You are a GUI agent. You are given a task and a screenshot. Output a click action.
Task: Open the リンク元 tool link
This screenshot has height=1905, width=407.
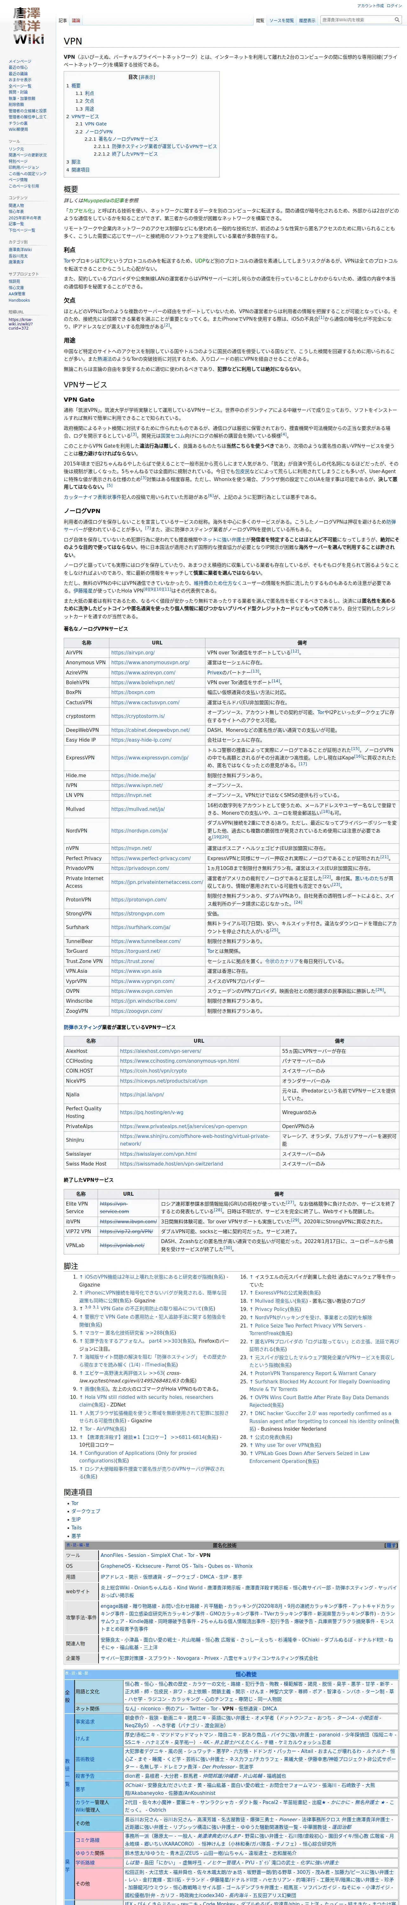16,149
